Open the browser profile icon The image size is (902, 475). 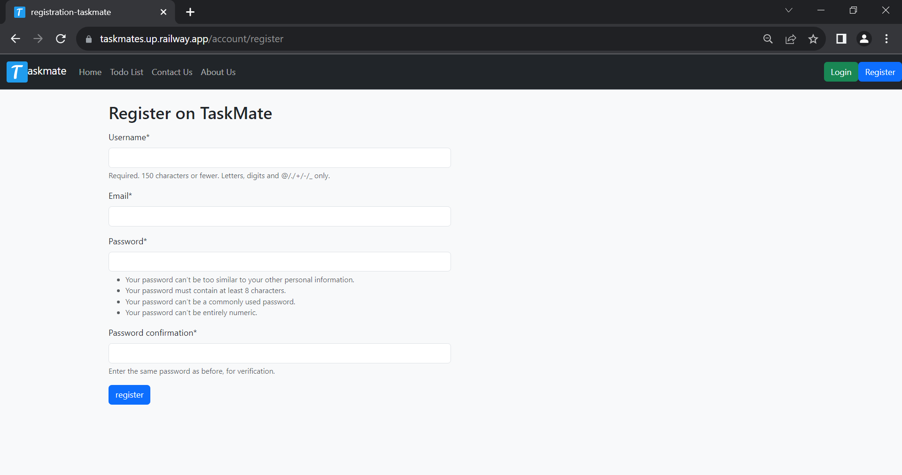(x=864, y=39)
